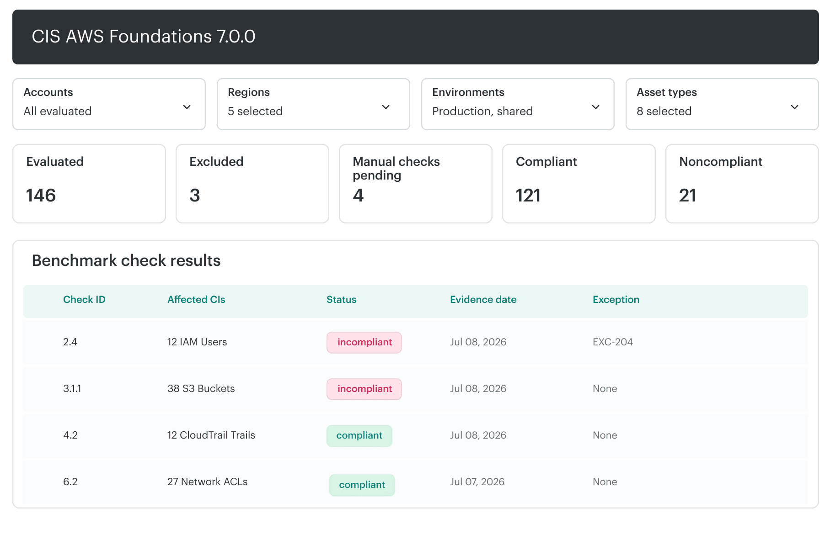The image size is (830, 540).
Task: Open exception EXC-204
Action: (x=613, y=342)
